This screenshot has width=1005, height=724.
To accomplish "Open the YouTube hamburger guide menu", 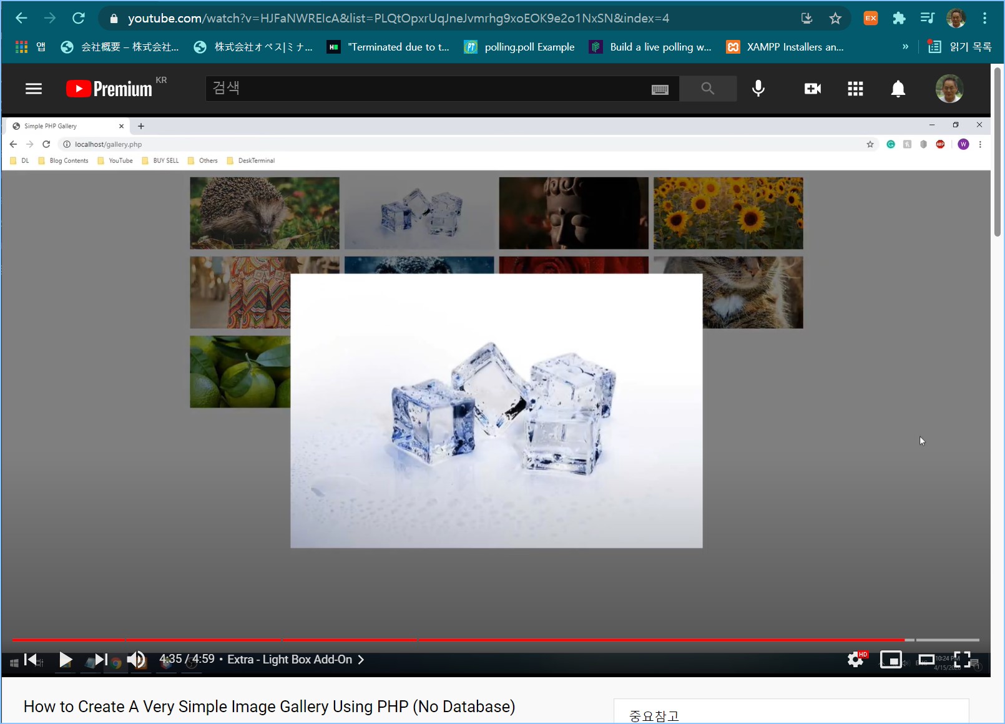I will 34,89.
